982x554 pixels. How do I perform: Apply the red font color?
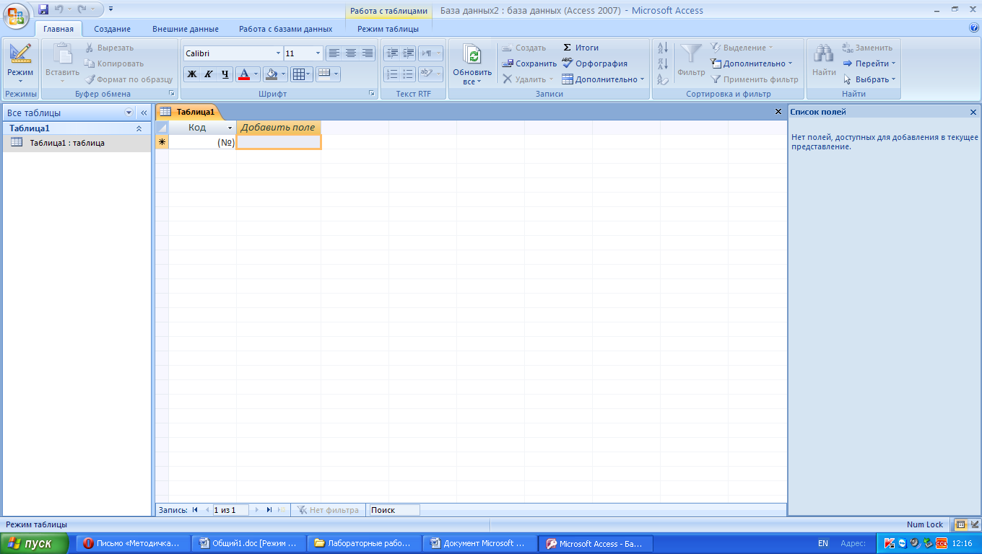pyautogui.click(x=243, y=74)
